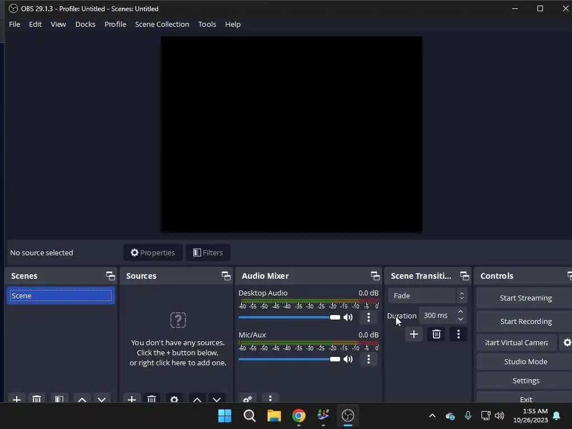572x429 pixels.
Task: Click Desktop Audio 0.0 dB level text
Action: coord(369,293)
